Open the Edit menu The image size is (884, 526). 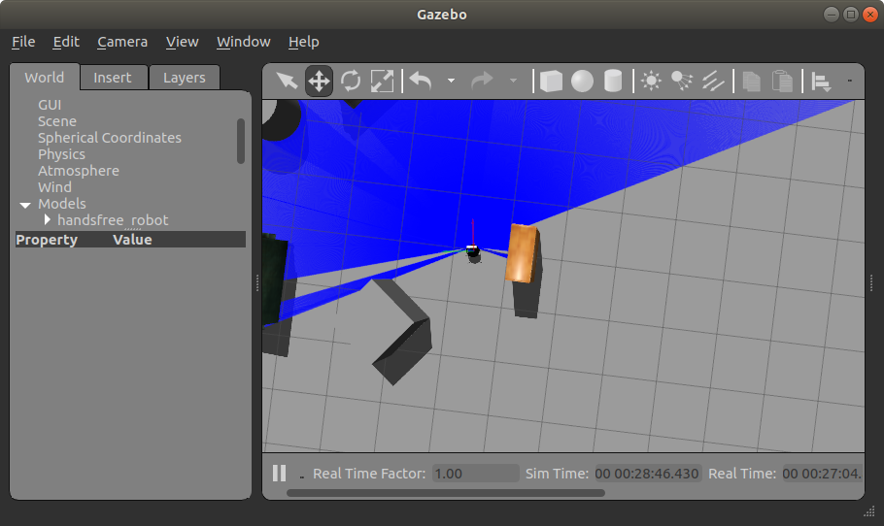click(66, 42)
